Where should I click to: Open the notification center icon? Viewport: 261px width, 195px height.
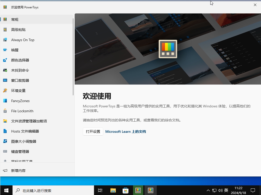coord(253,190)
